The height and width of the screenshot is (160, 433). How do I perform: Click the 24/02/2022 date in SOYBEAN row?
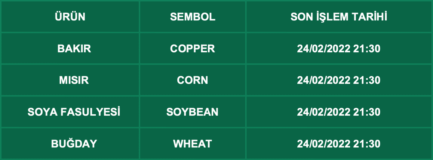click(x=324, y=112)
